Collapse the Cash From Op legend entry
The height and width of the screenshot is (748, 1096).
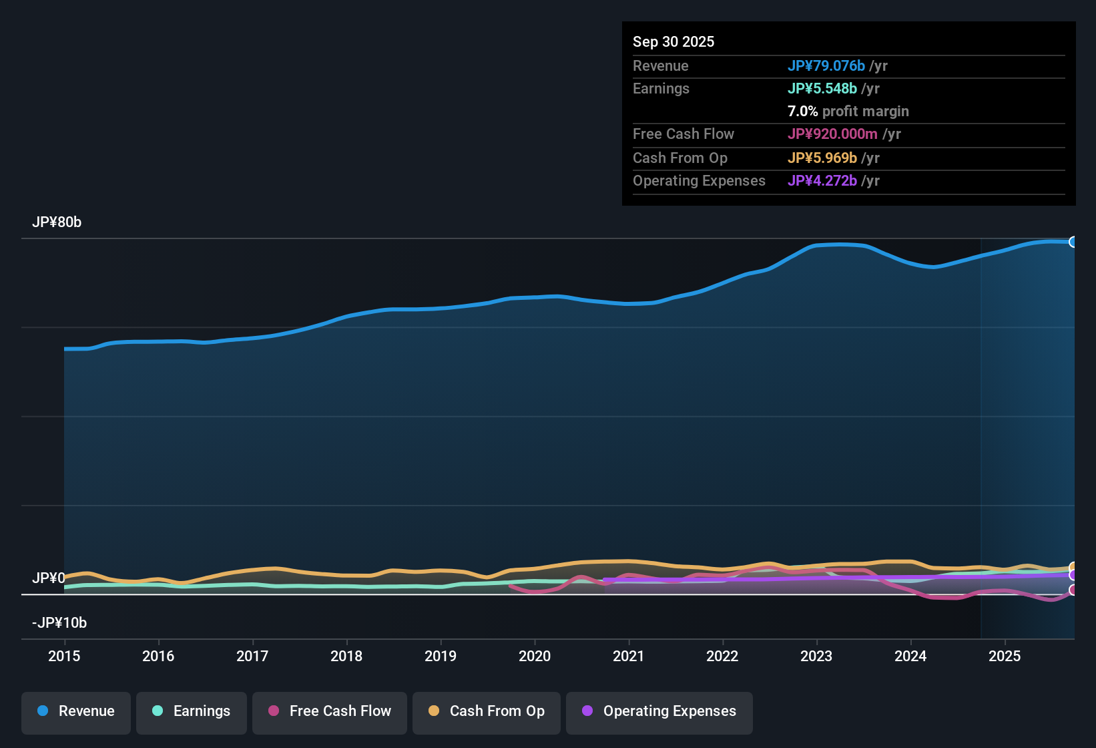point(486,711)
